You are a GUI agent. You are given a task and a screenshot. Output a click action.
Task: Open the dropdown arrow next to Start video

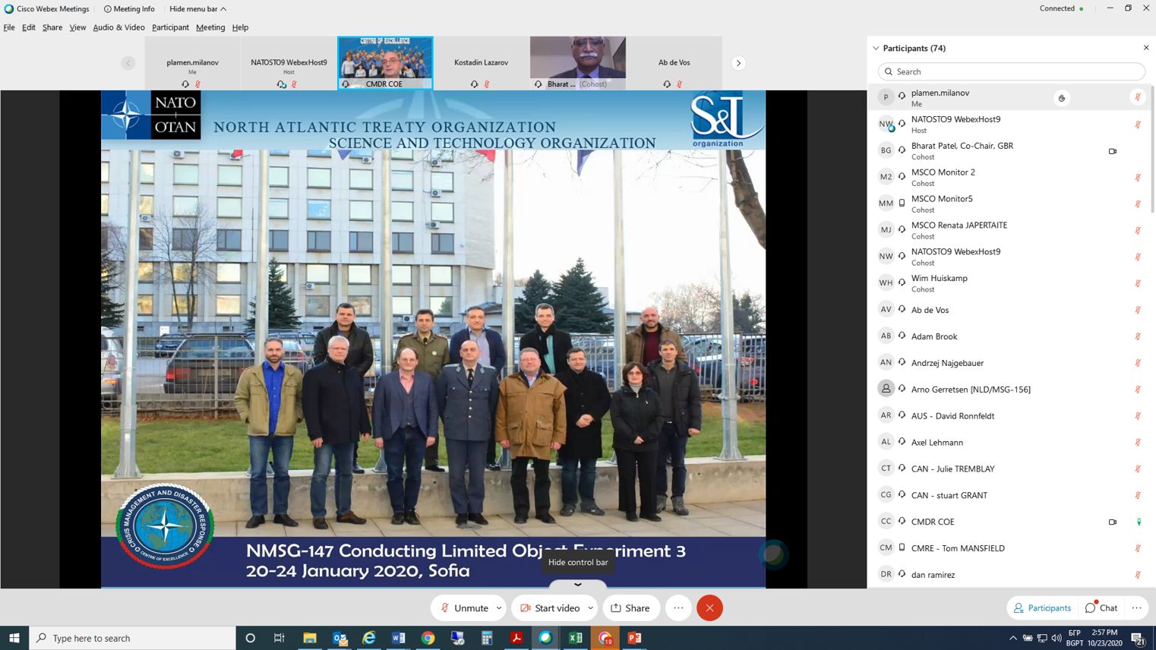coord(590,607)
